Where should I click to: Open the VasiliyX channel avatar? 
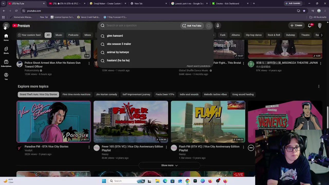[20, 148]
